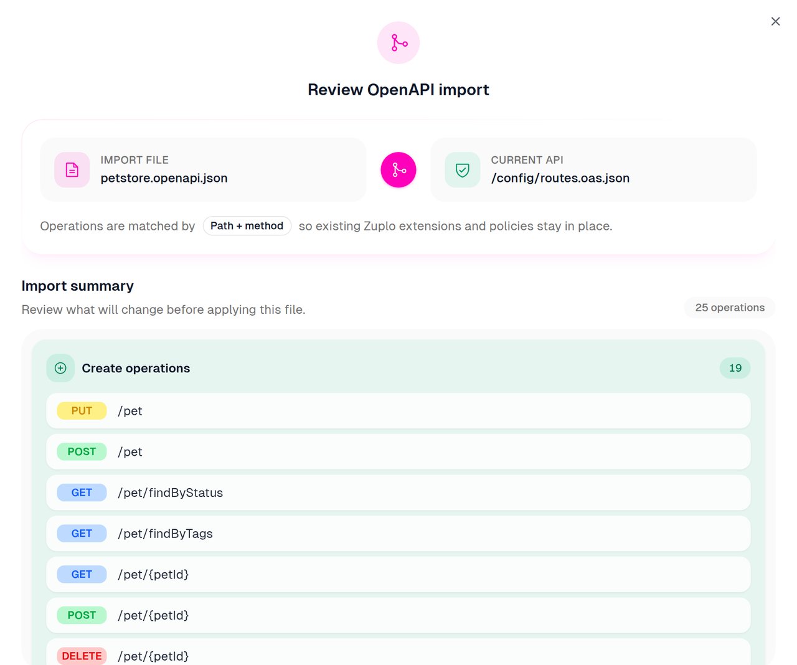
Task: Click the PUT method badge
Action: pyautogui.click(x=82, y=411)
